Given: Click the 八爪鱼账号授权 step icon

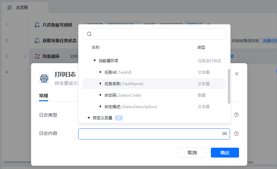Looking at the screenshot, I should (37, 25).
